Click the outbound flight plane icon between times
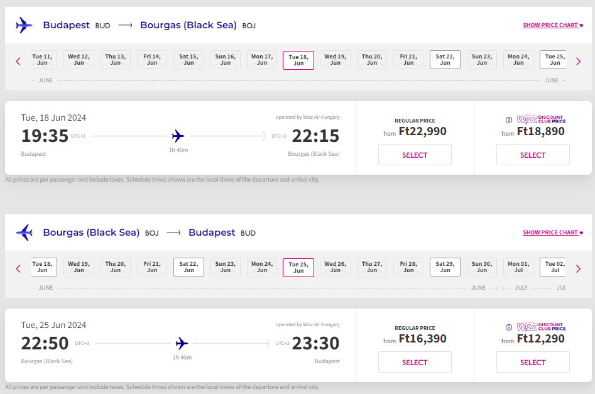 (178, 136)
